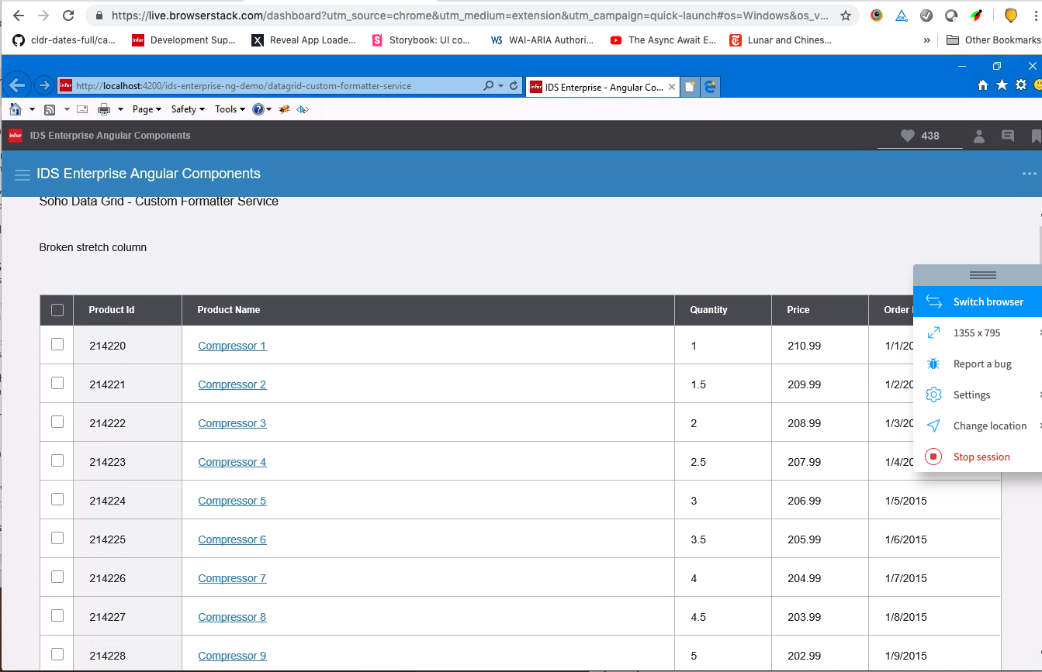The height and width of the screenshot is (672, 1042).
Task: Open the blue triangle Chrome extension
Action: tap(902, 16)
